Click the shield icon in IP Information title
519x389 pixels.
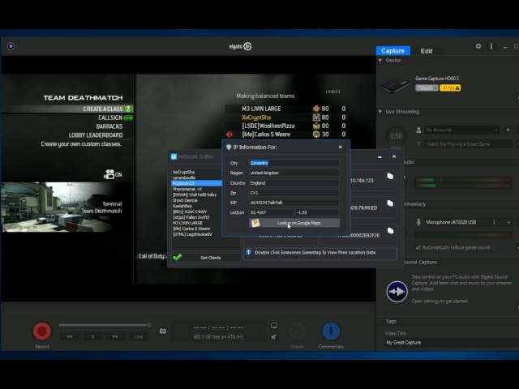coord(229,147)
